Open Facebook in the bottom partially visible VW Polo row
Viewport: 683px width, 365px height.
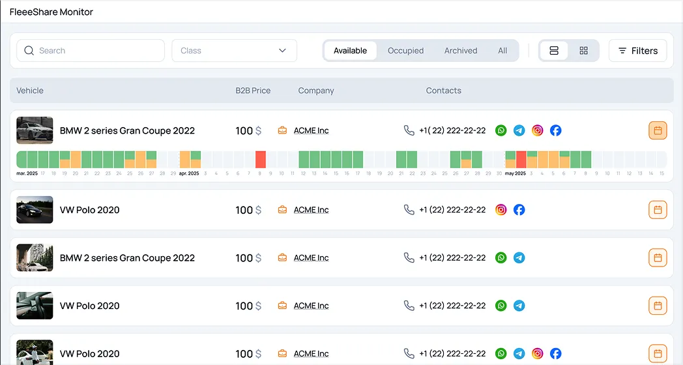pos(555,353)
